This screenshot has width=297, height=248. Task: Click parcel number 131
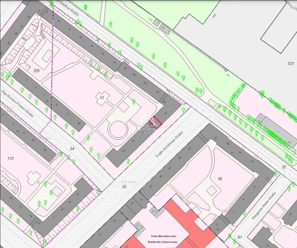click(x=11, y=158)
